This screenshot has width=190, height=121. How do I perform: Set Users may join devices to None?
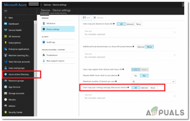pos(138,24)
